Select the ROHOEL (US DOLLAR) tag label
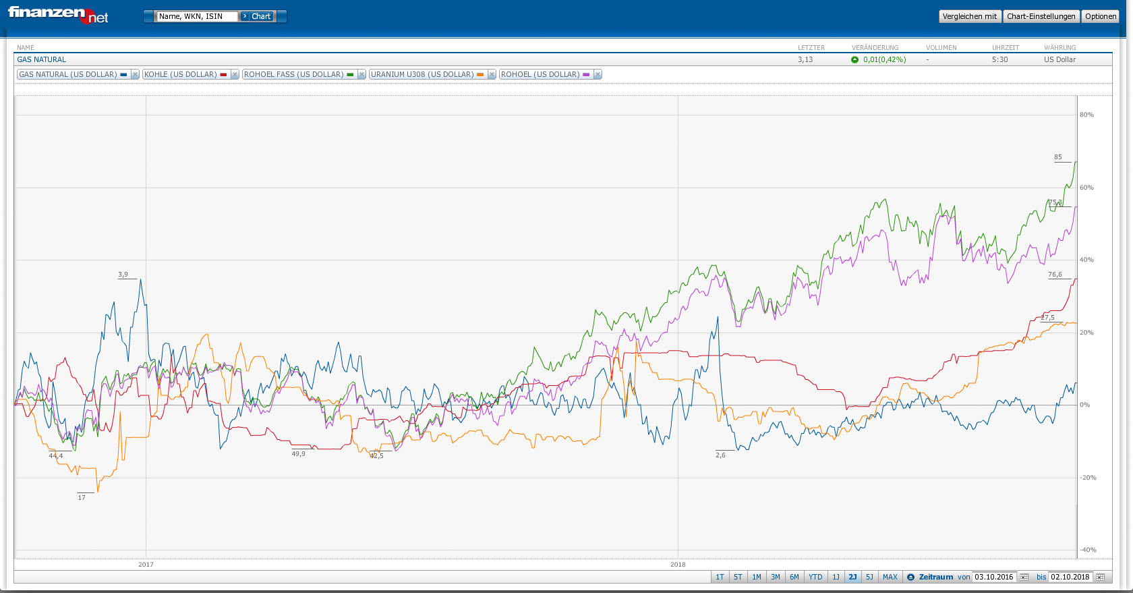 pyautogui.click(x=541, y=74)
